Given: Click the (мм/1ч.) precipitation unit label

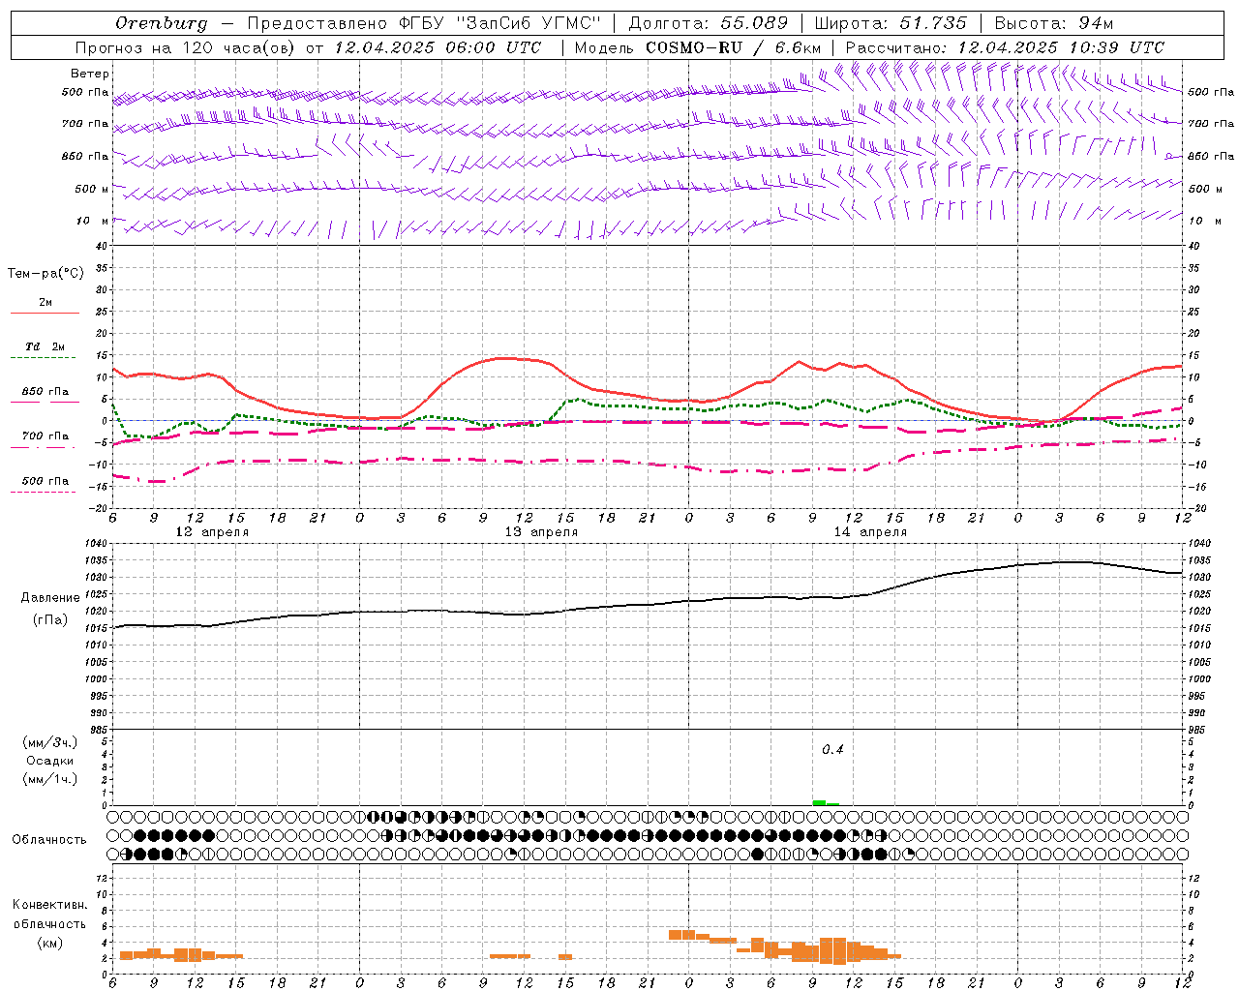Looking at the screenshot, I should pyautogui.click(x=49, y=779).
